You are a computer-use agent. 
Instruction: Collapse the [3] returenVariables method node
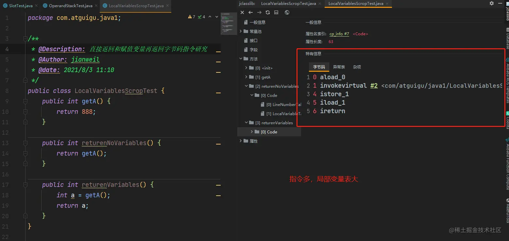point(246,123)
